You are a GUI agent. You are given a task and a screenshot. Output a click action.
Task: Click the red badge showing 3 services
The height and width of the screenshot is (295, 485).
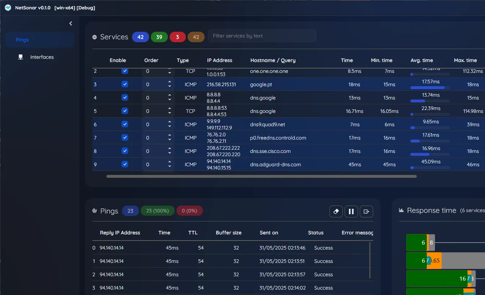pyautogui.click(x=177, y=37)
